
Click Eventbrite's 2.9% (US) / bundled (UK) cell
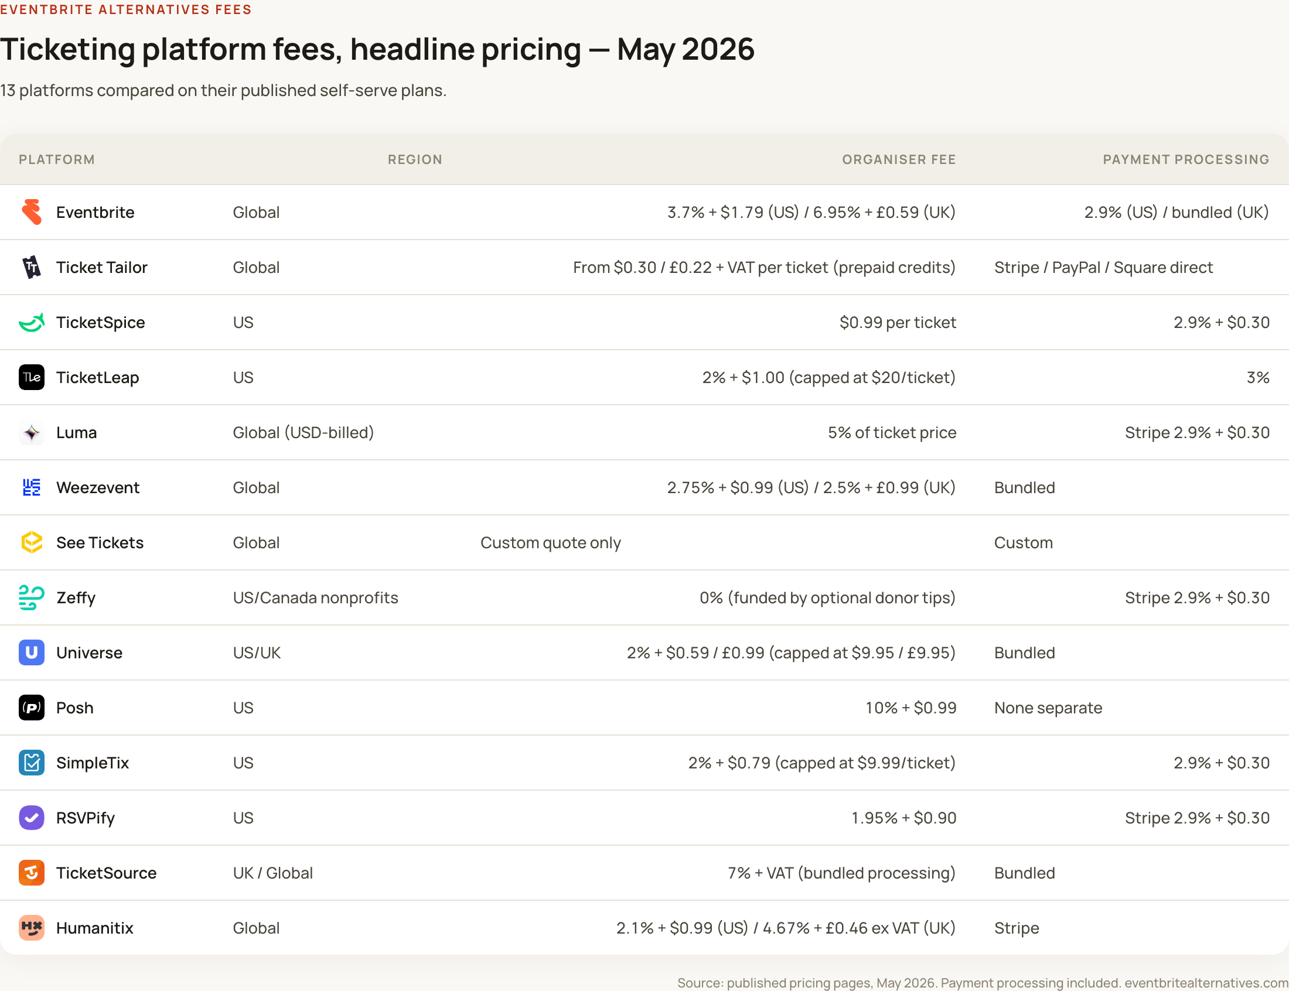click(x=1177, y=213)
